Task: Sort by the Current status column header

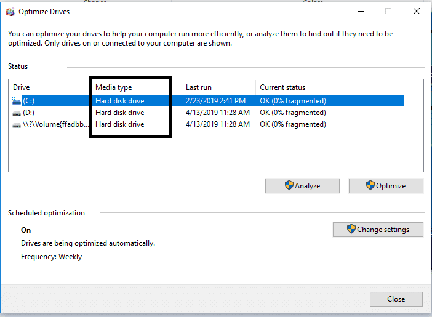Action: click(x=282, y=87)
